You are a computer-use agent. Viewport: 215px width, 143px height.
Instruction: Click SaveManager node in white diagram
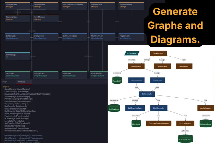click(184, 66)
